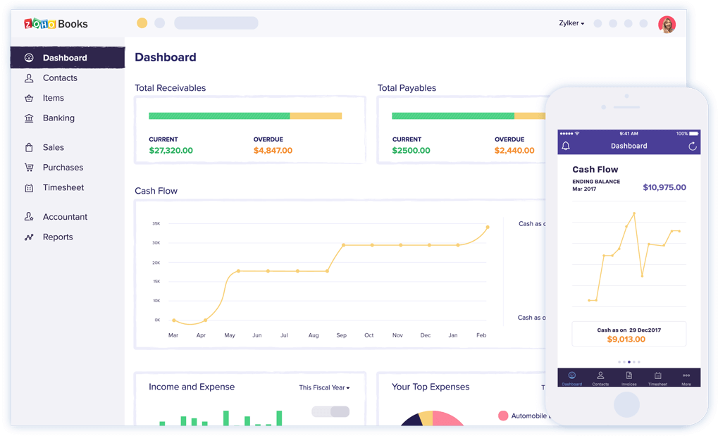The height and width of the screenshot is (436, 718).
Task: Select the Contacts icon in the sidebar
Action: point(30,77)
